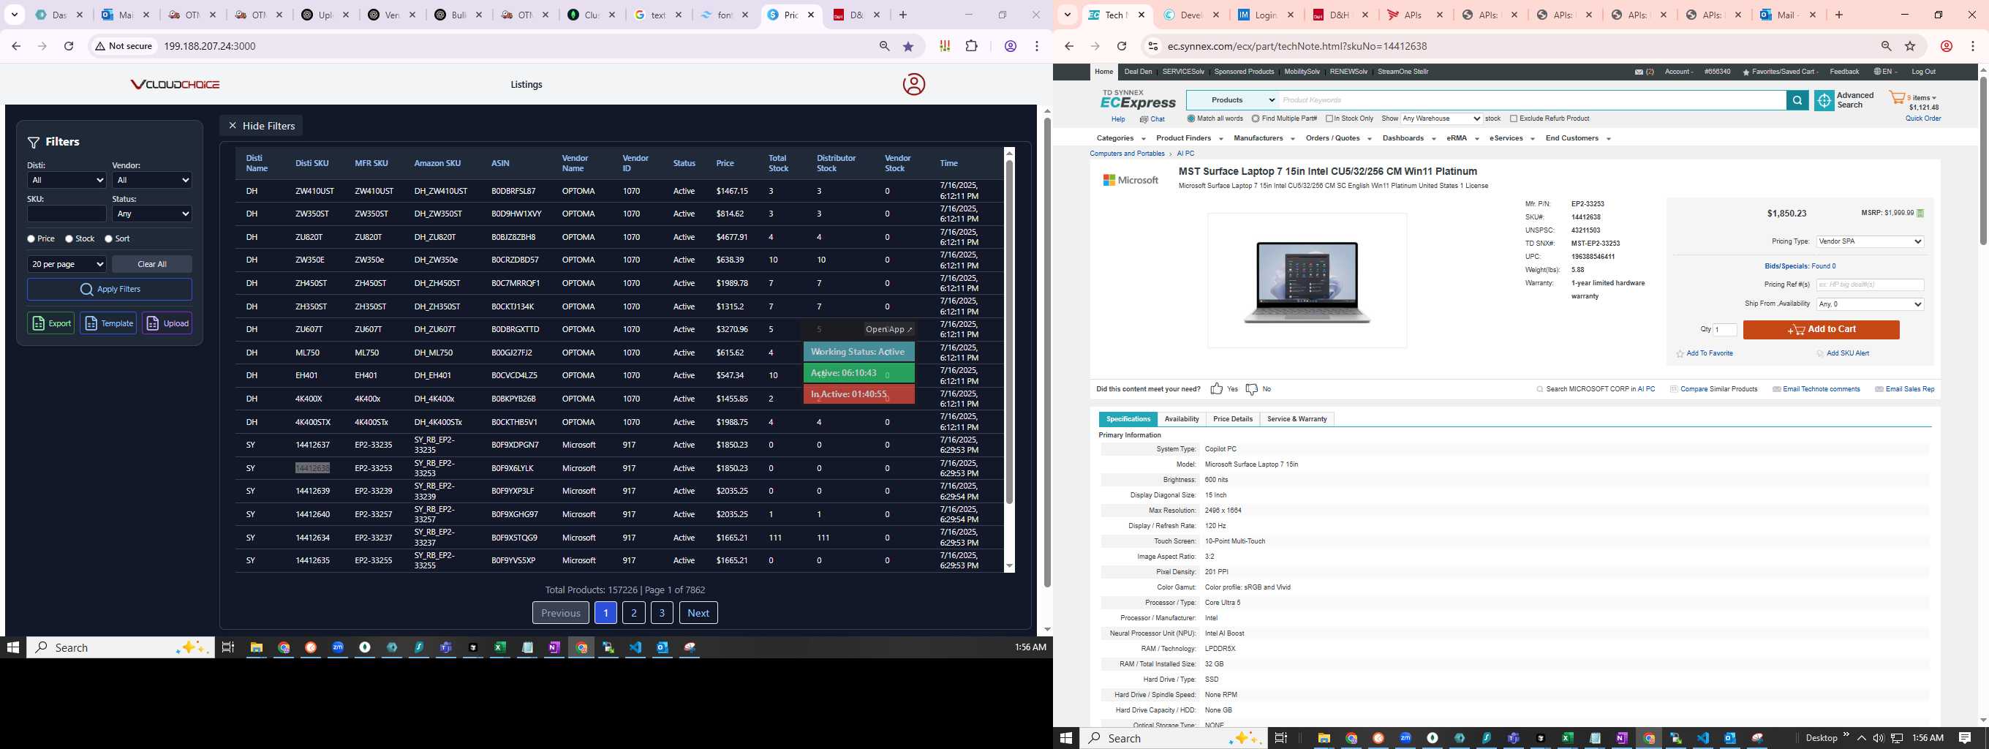Open the envelope messages icon in ECExpress
This screenshot has height=749, width=1989.
pyautogui.click(x=1639, y=72)
